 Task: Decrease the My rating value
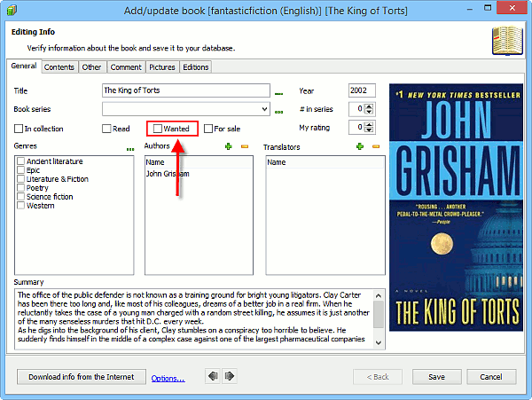tap(369, 130)
